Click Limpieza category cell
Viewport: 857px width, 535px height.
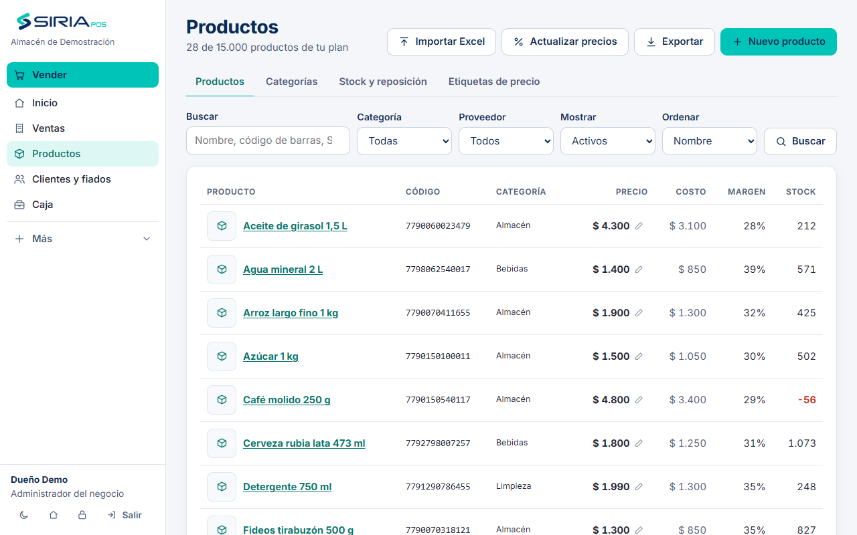tap(514, 486)
